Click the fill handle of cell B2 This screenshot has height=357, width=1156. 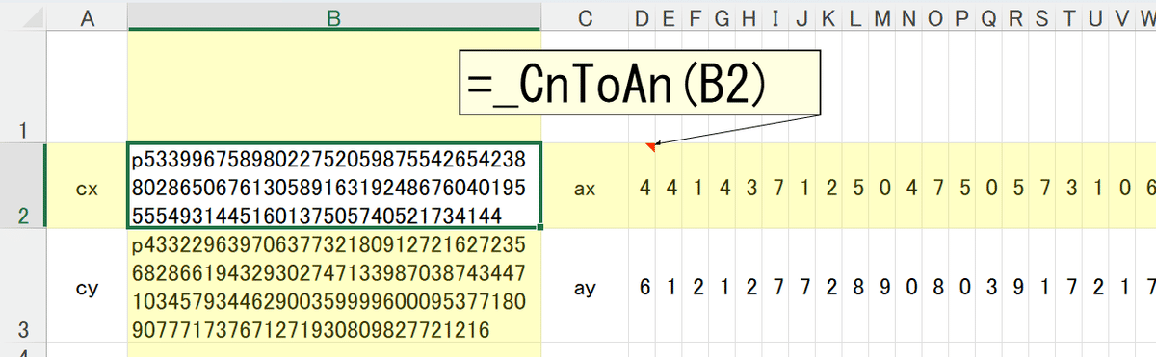pos(541,228)
